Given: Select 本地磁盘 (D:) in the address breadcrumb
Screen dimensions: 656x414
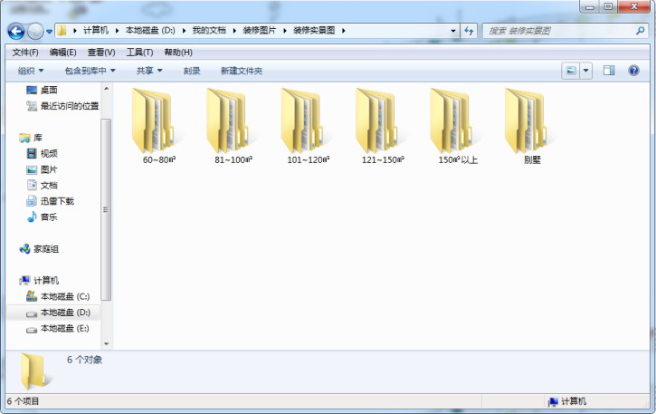Looking at the screenshot, I should [150, 30].
